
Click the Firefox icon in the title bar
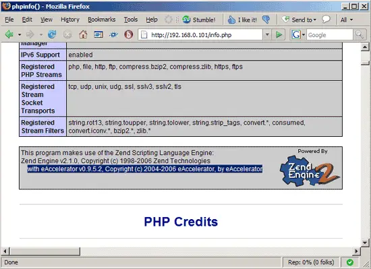6,5
